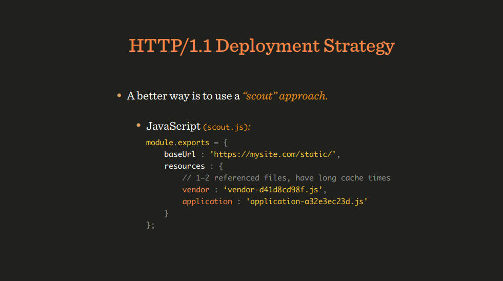The width and height of the screenshot is (503, 281).
Task: Click the 'resources : {' code line
Action: click(194, 166)
